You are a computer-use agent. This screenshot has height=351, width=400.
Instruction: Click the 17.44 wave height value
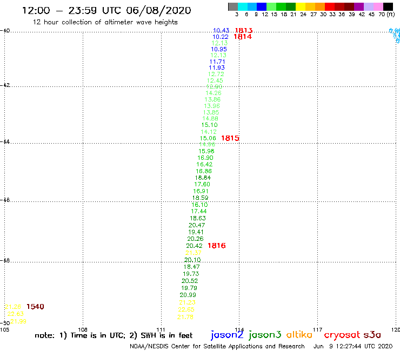tap(199, 211)
